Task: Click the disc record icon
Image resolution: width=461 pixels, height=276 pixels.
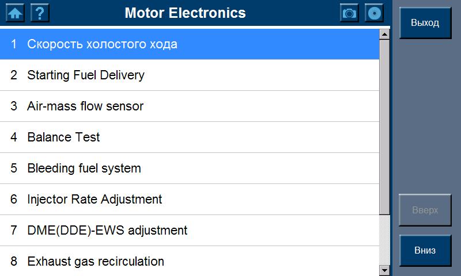Action: [375, 13]
